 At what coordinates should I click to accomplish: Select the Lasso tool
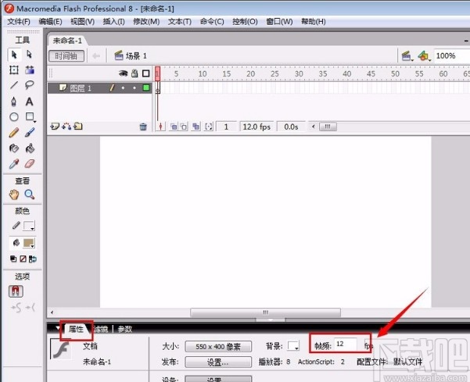coord(30,85)
